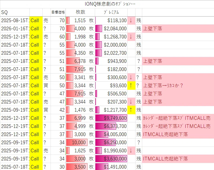This screenshot has height=170, width=214.
Task: Click the ? status cell in $6,250,000 row
Action: (x=139, y=143)
